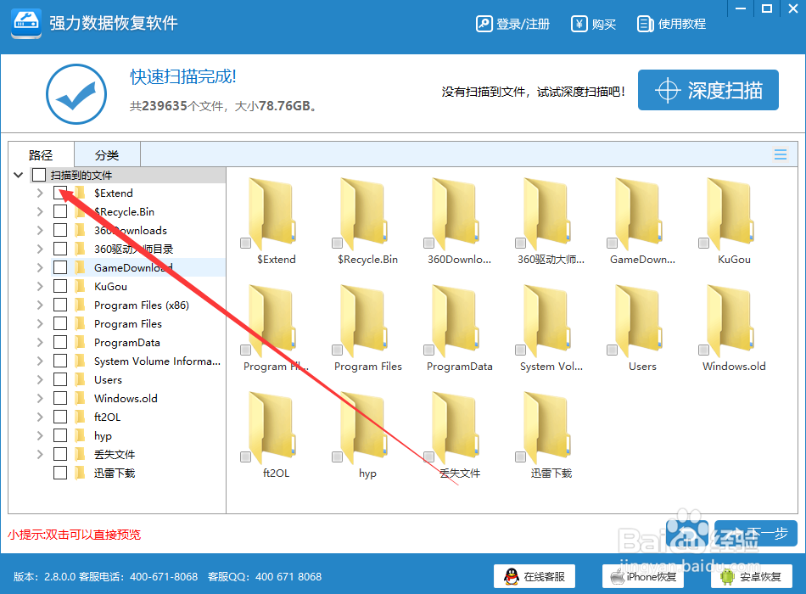Check the 扫描到的文件 select-all checkbox
The width and height of the screenshot is (806, 594).
click(37, 173)
